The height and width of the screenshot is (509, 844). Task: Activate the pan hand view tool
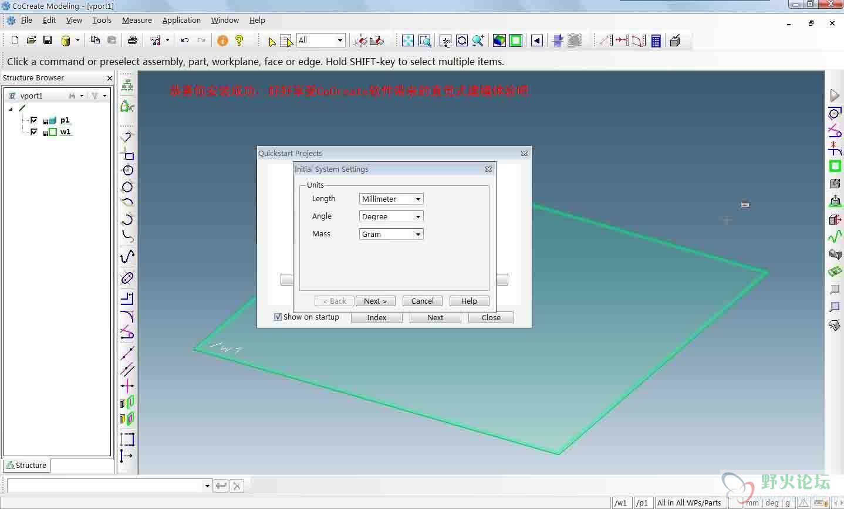[445, 40]
